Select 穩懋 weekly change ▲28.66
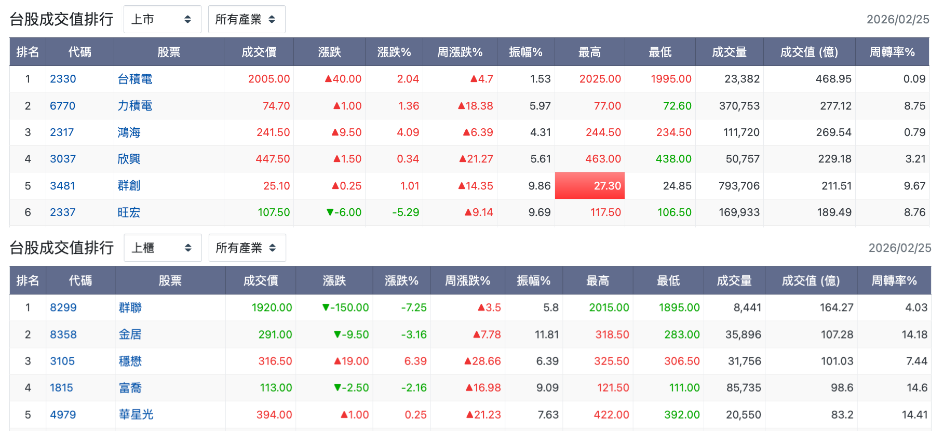 (482, 361)
